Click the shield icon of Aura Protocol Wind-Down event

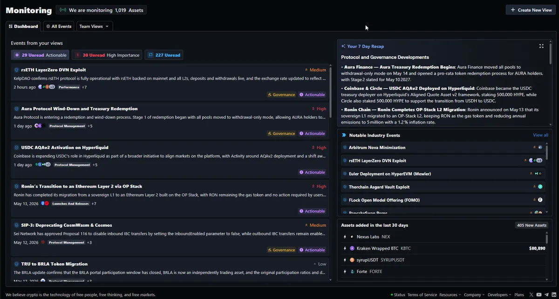[x=17, y=109]
